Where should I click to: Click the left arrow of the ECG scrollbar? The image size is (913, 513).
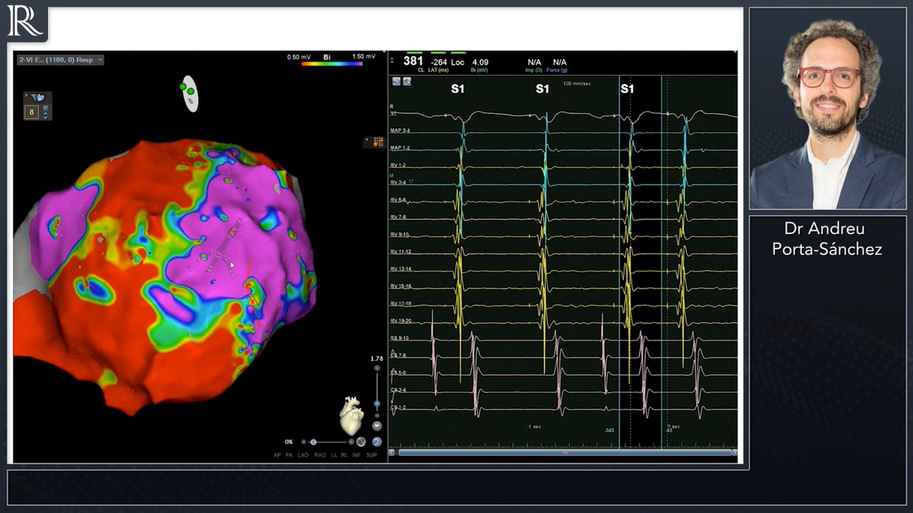point(392,452)
